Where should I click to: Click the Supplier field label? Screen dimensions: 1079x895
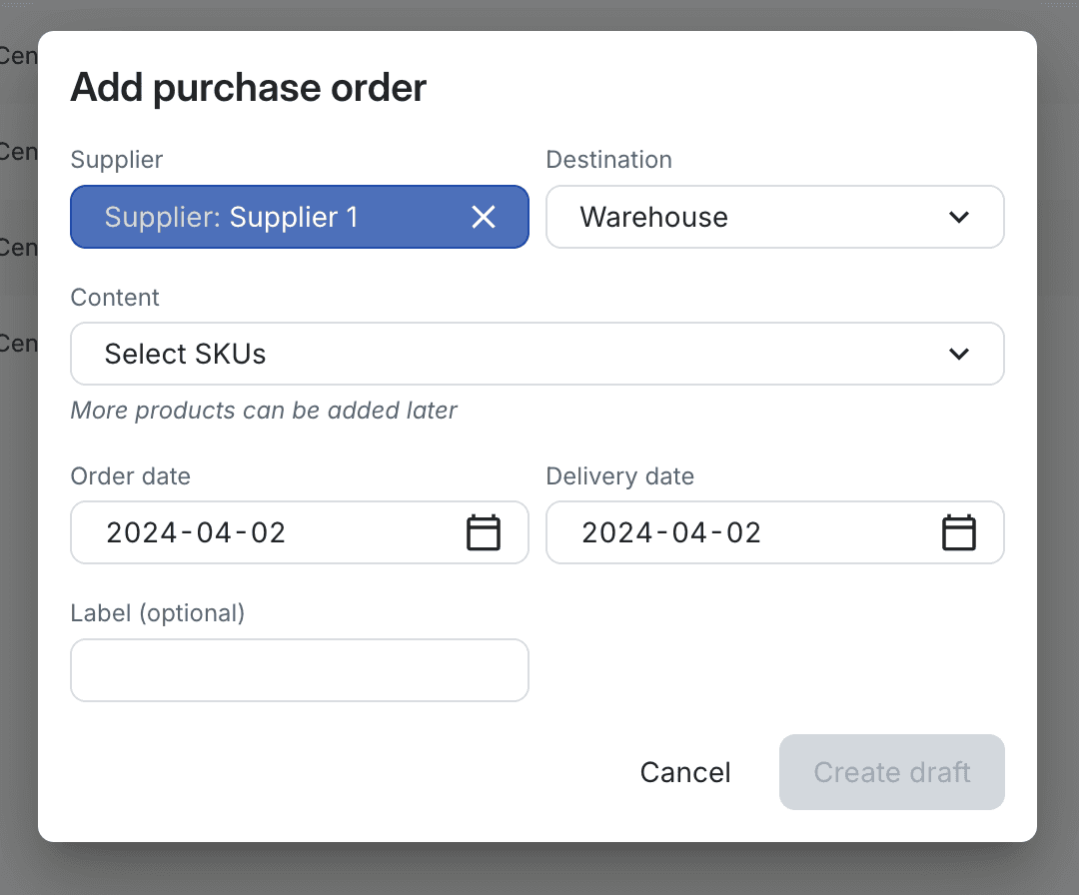click(117, 160)
